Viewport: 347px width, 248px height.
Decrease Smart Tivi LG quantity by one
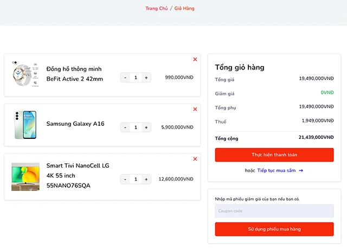[125, 179]
